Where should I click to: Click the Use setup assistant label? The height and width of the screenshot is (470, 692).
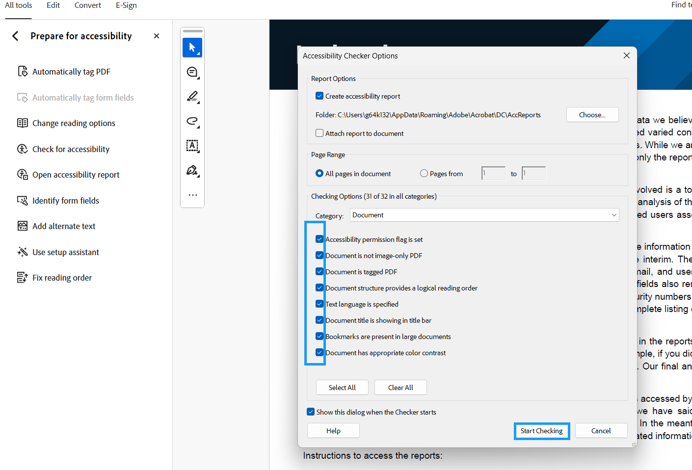(65, 252)
